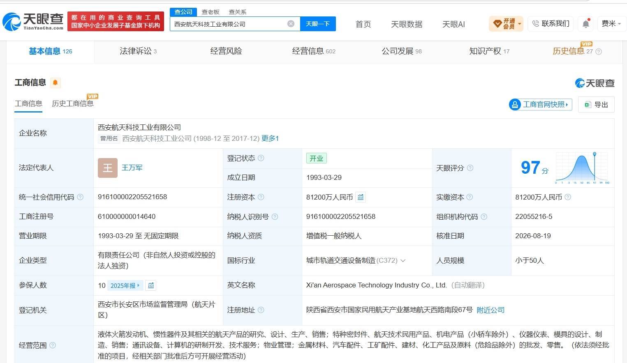Open the 2025年报 selector in 参保人数

click(125, 285)
